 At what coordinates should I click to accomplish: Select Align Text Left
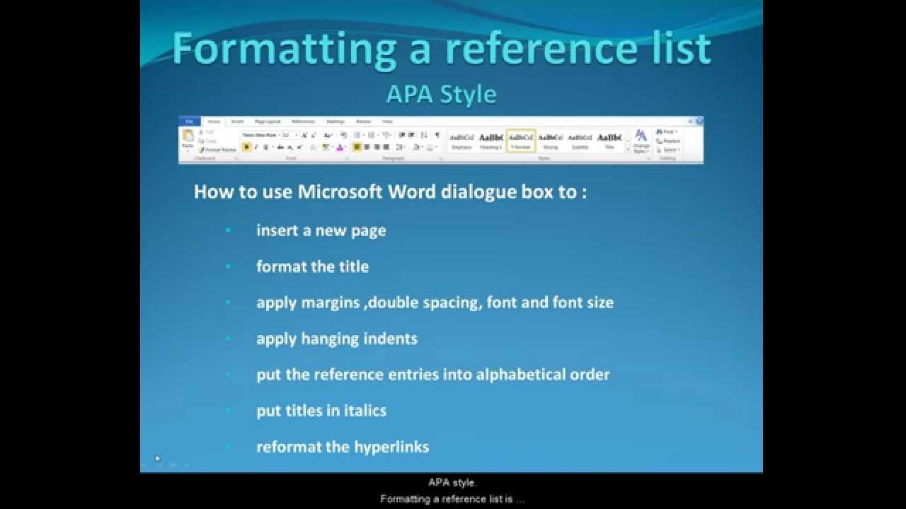pyautogui.click(x=357, y=147)
